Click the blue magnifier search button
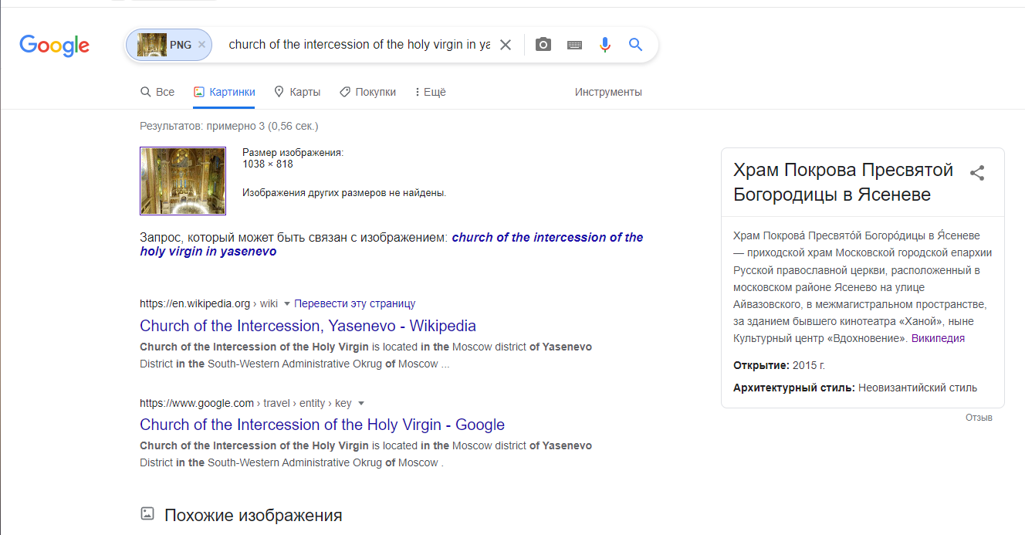Image resolution: width=1025 pixels, height=535 pixels. tap(635, 45)
